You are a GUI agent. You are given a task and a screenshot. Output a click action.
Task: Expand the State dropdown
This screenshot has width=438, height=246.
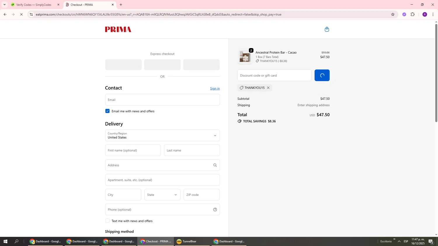click(162, 195)
